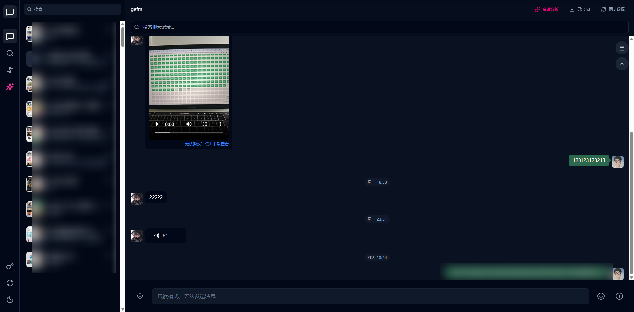Open the calendar icon on the right edge
The image size is (634, 312).
tap(622, 48)
